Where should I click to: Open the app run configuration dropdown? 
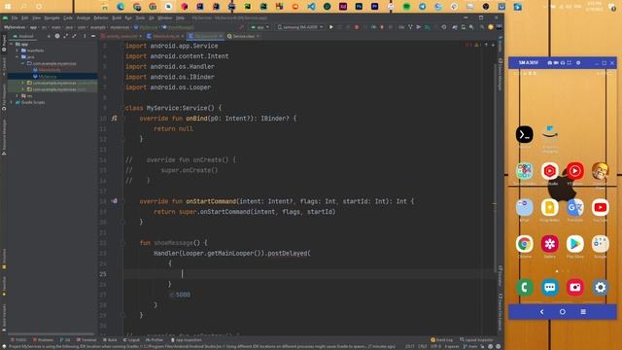tap(260, 27)
